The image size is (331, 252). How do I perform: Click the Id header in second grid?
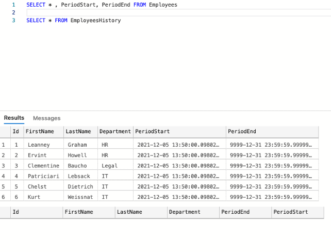click(x=37, y=212)
